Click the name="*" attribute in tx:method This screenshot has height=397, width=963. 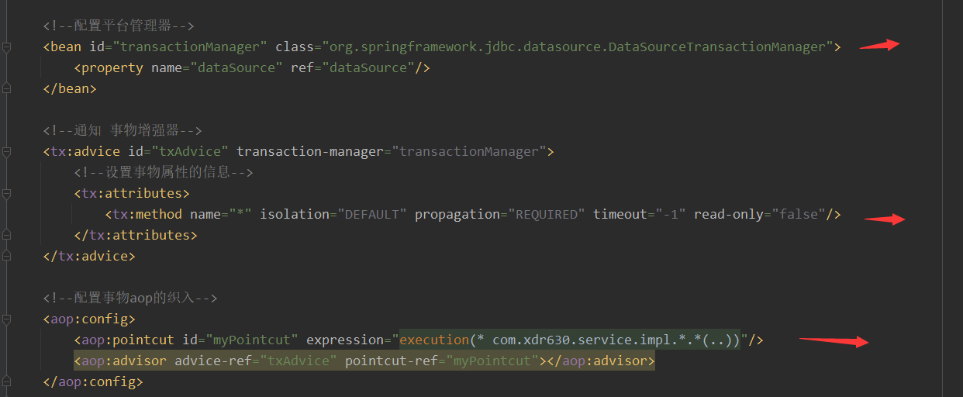point(221,215)
